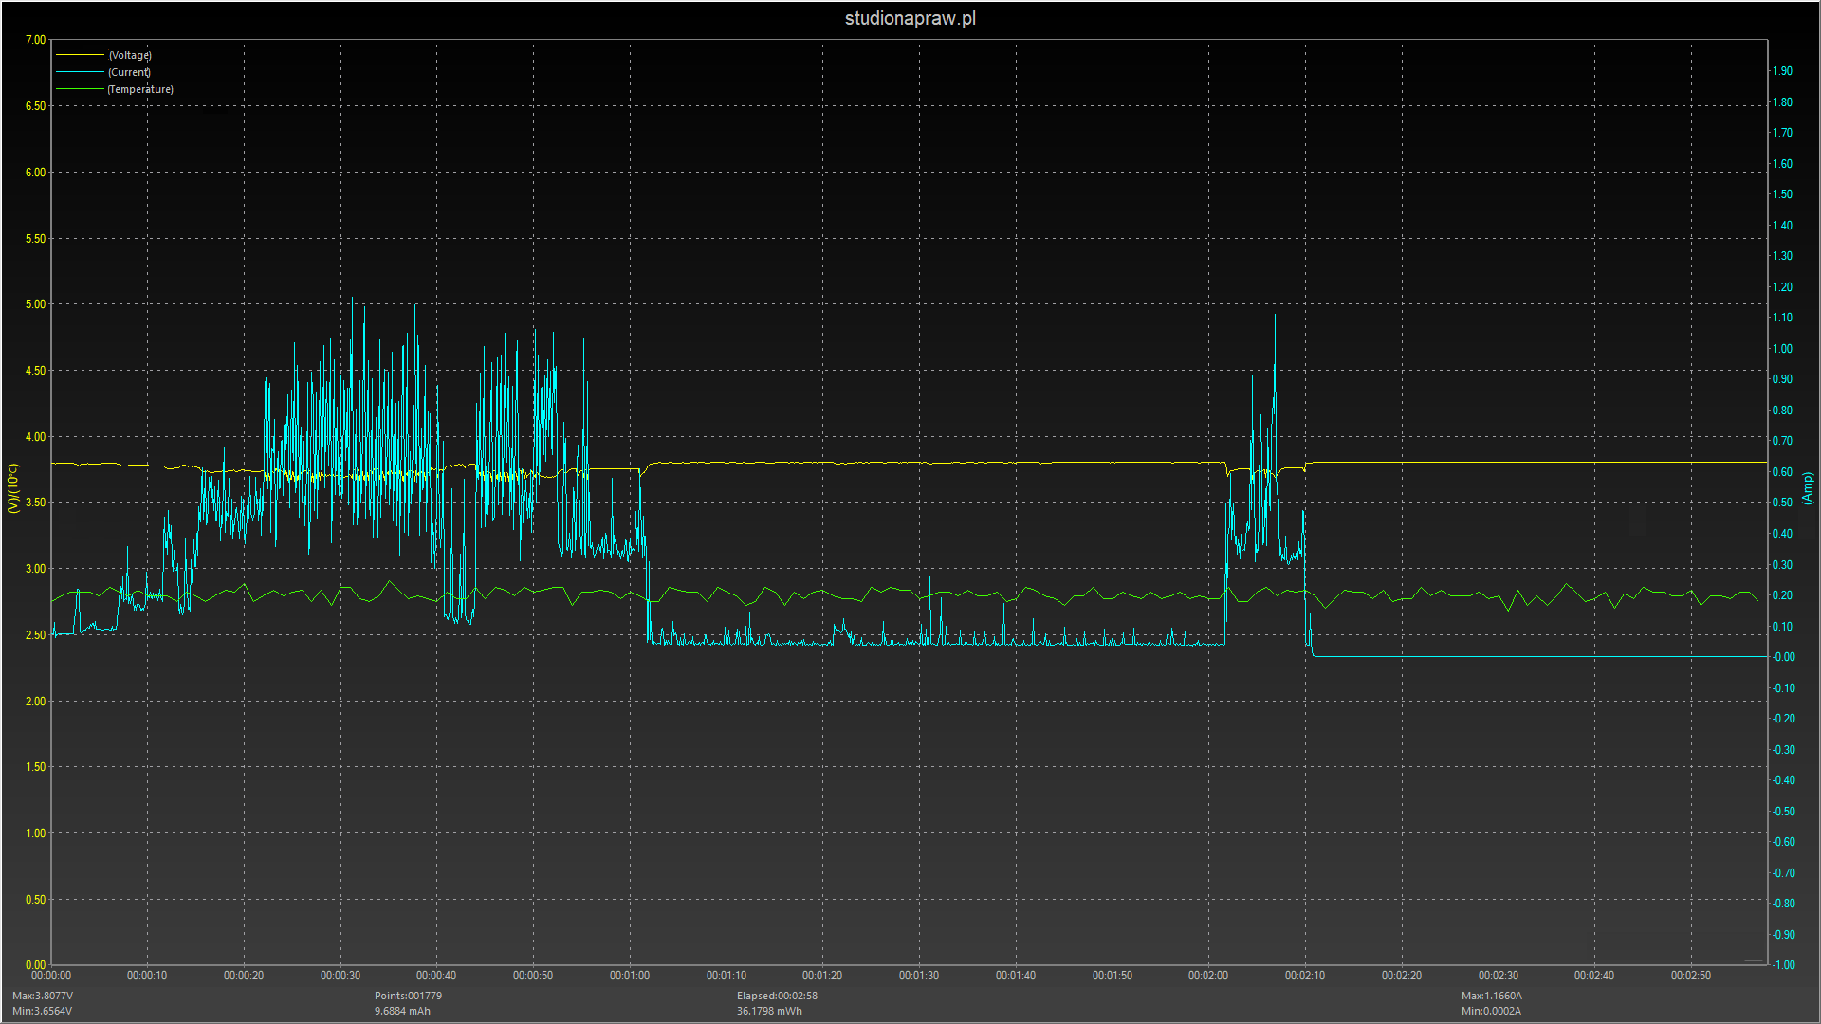Select the 00:00:30 time axis marker
This screenshot has width=1821, height=1024.
coord(340,976)
